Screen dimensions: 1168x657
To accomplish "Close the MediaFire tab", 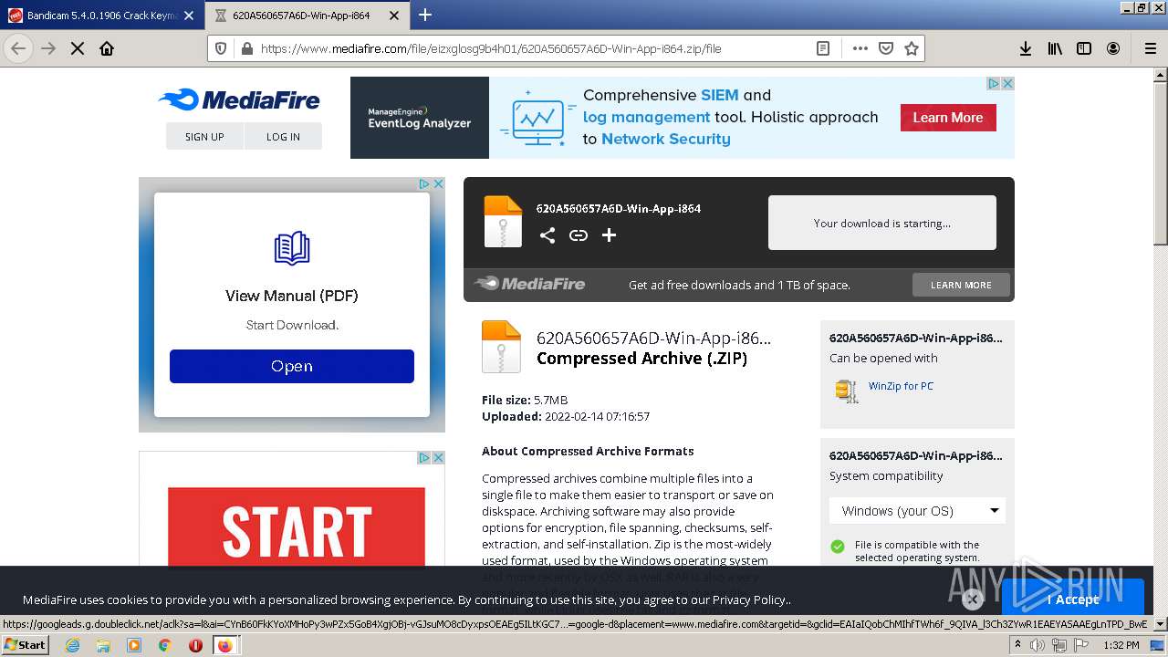I will [x=394, y=16].
